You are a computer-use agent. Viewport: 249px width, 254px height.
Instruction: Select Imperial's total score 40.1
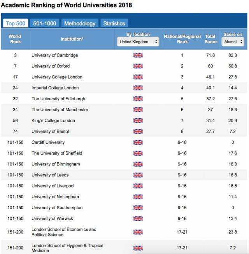click(210, 88)
